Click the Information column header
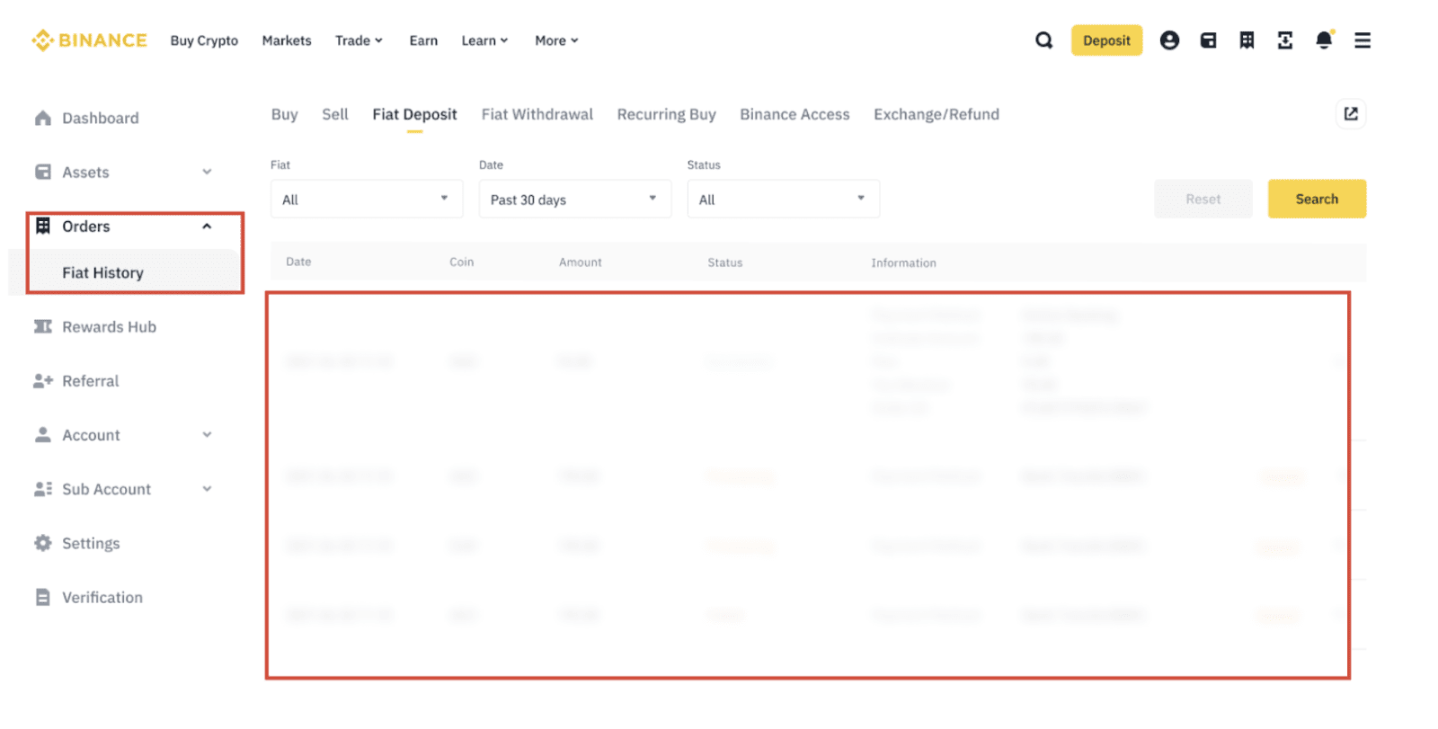Screen dimensions: 1438x729 [x=903, y=262]
